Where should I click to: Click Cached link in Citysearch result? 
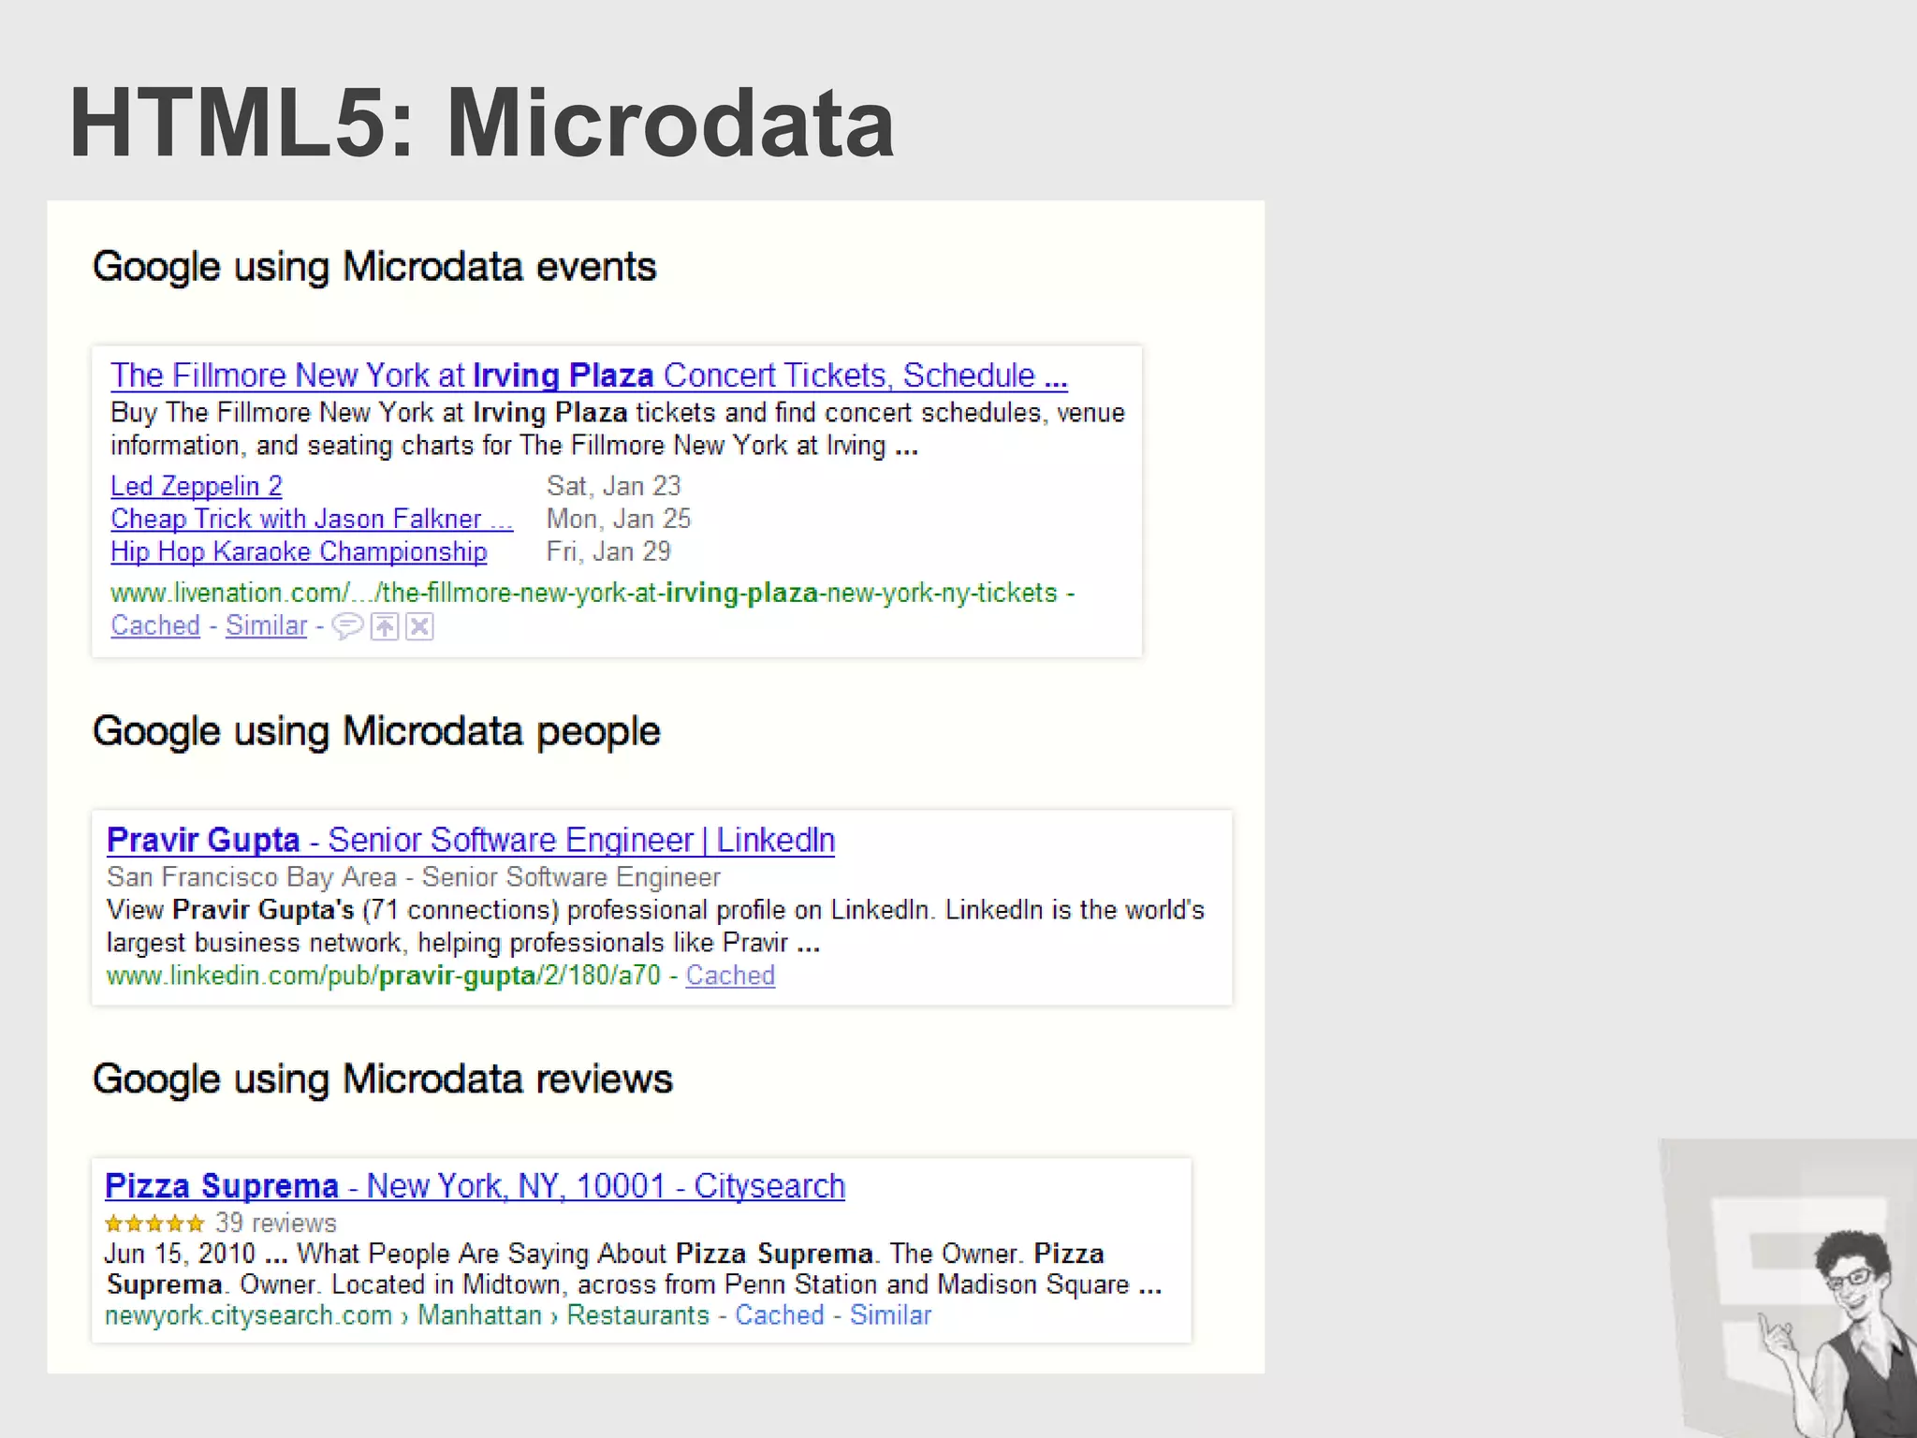coord(780,1315)
